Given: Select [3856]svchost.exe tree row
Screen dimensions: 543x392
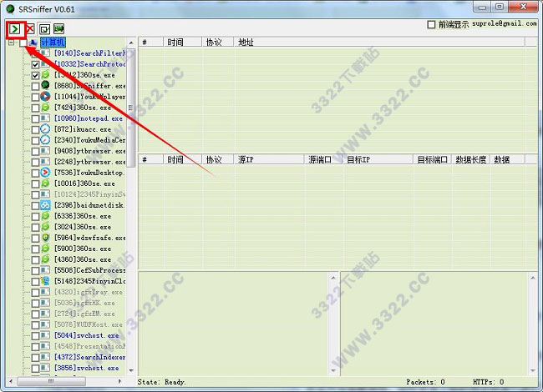Looking at the screenshot, I should pos(87,368).
